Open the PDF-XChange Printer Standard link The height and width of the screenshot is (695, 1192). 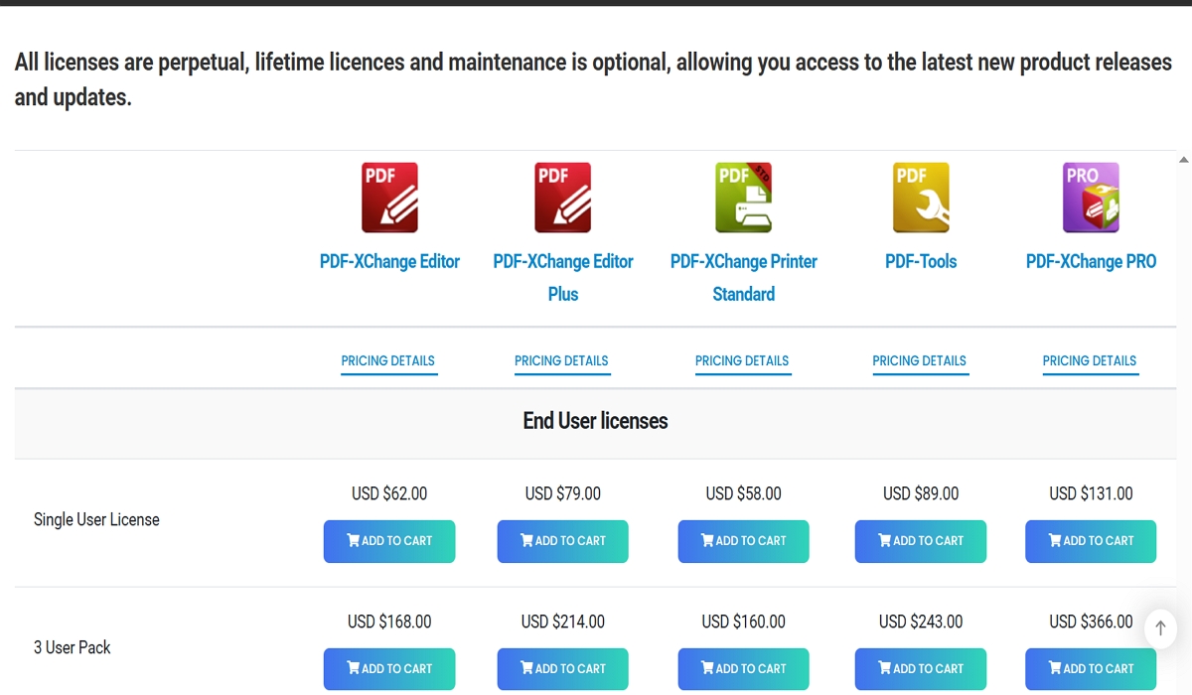tap(744, 277)
